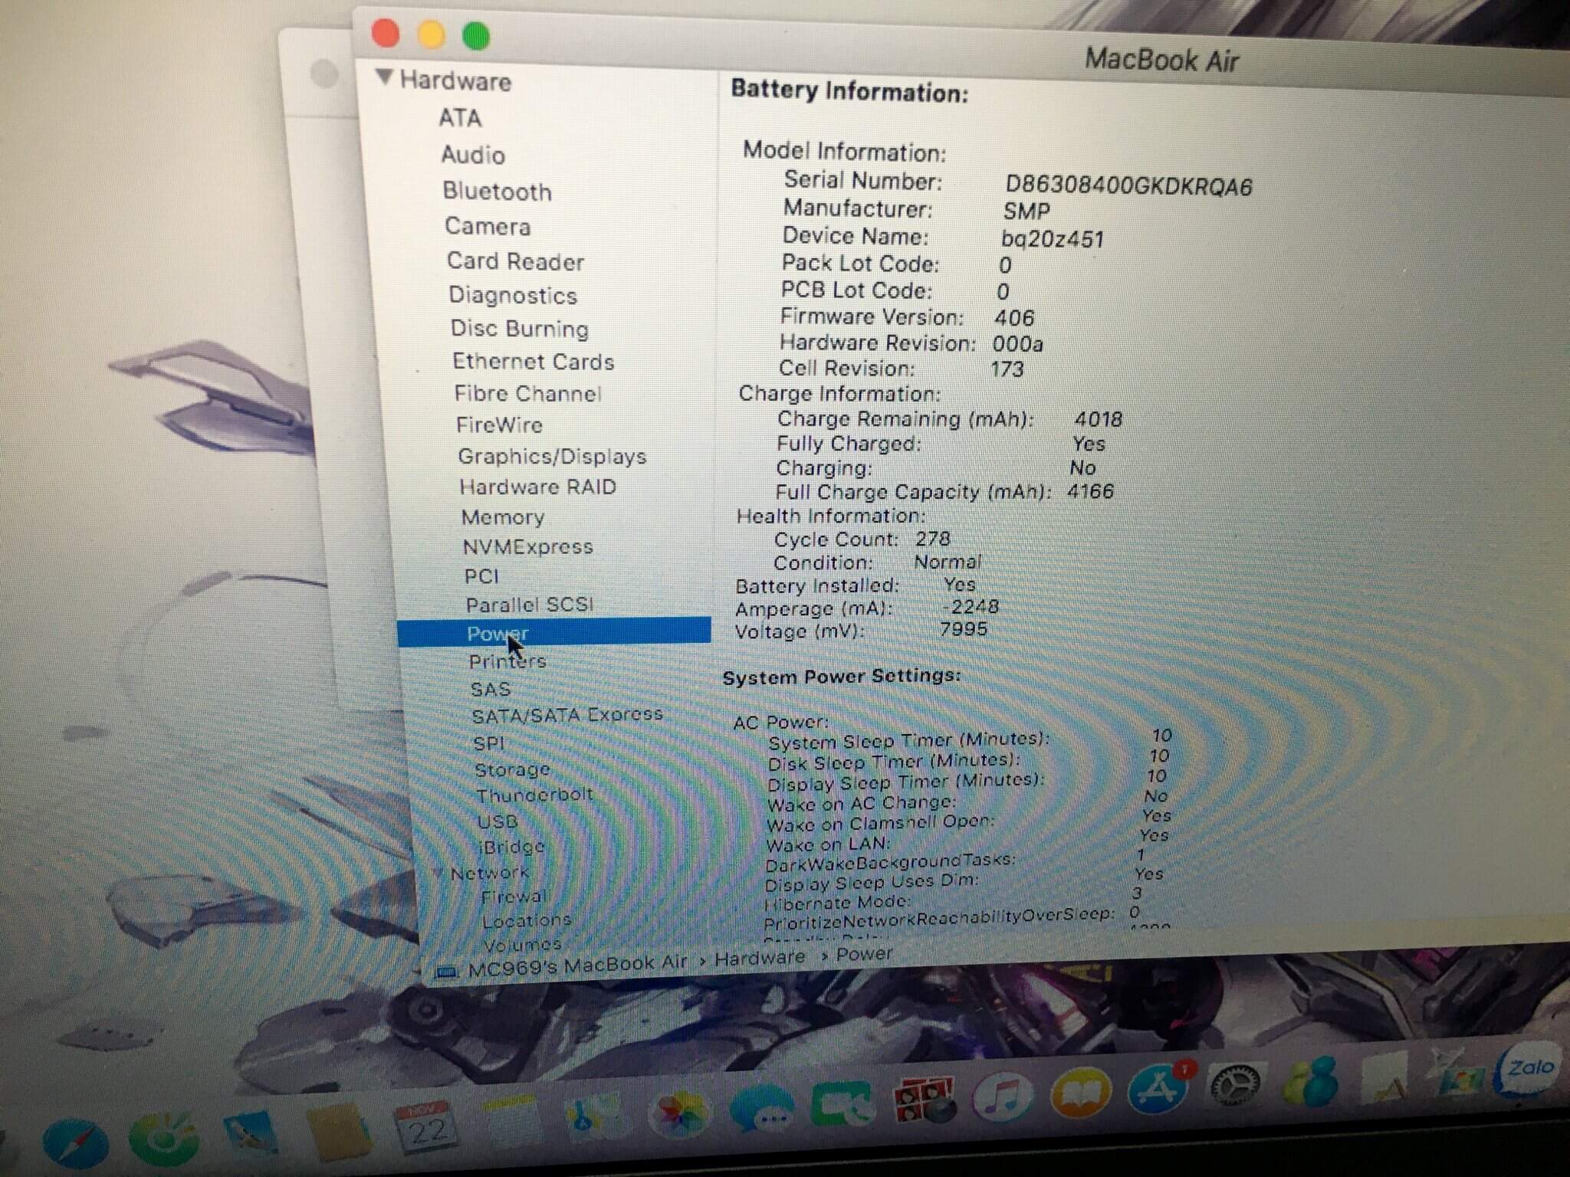Select FireWire in the sidebar
Image resolution: width=1570 pixels, height=1177 pixels.
(x=499, y=425)
